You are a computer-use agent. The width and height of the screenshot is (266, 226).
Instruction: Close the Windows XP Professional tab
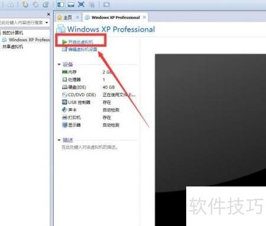point(144,17)
